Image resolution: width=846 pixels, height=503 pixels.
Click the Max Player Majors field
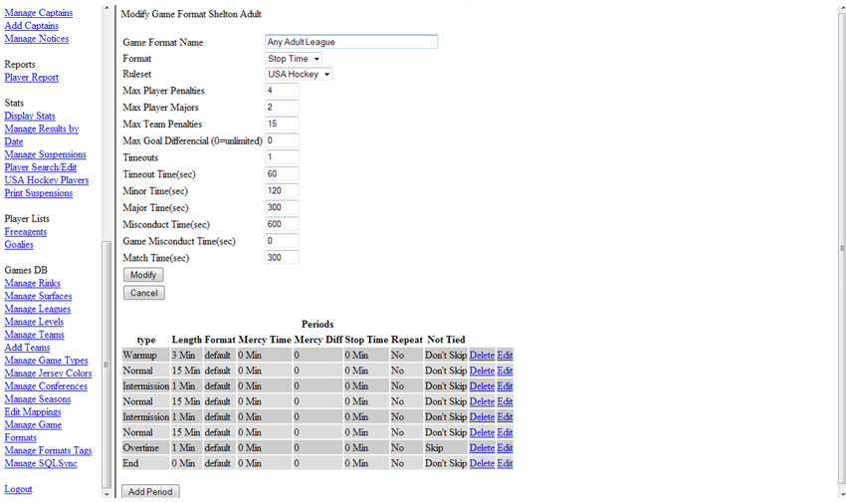[282, 108]
